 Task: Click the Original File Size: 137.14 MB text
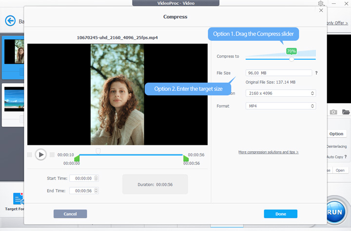click(271, 82)
